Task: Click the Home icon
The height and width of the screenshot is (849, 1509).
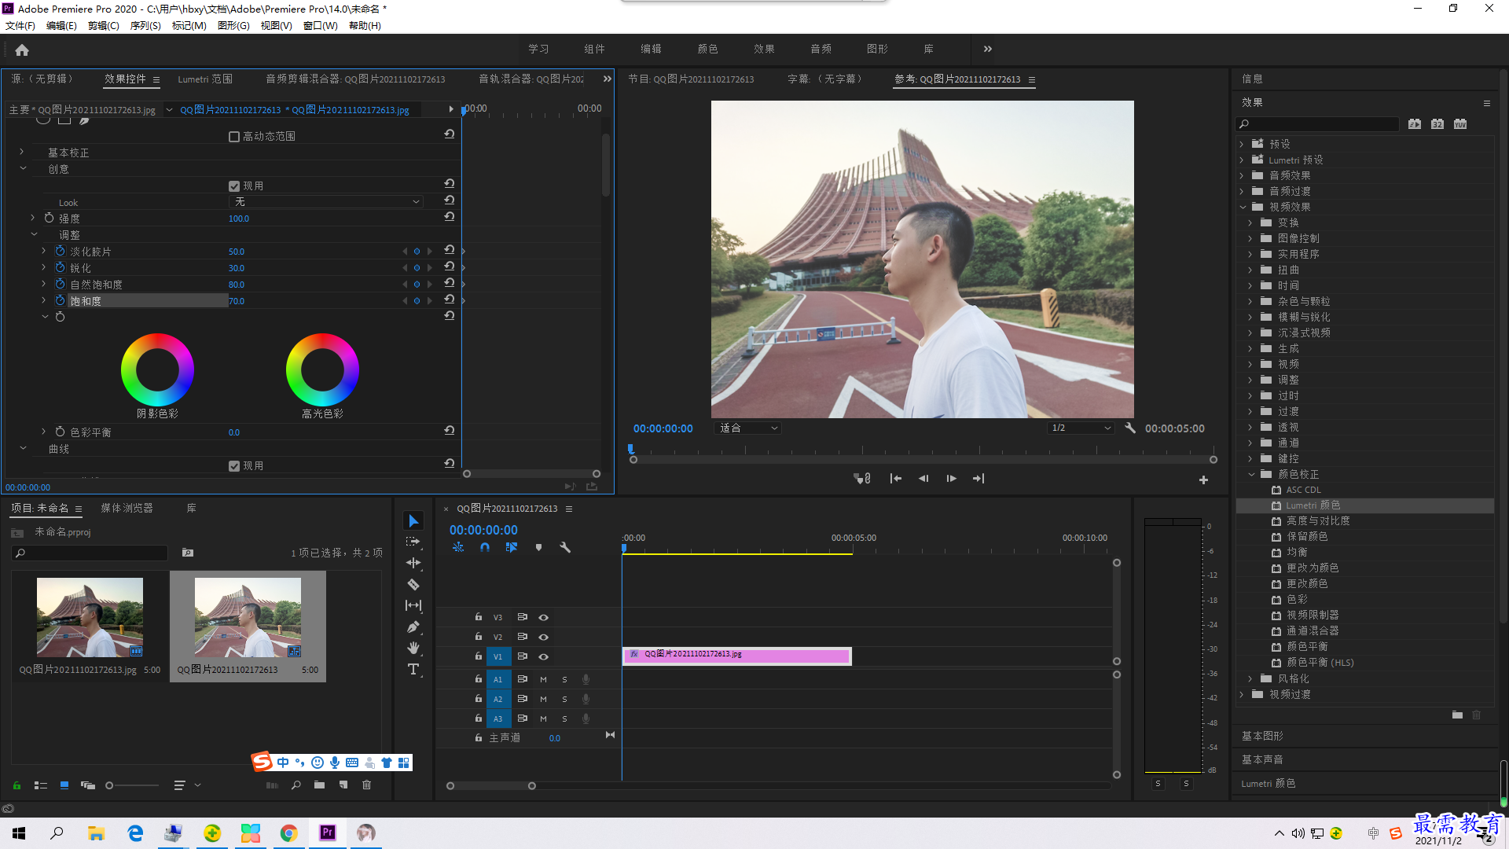Action: click(x=22, y=50)
